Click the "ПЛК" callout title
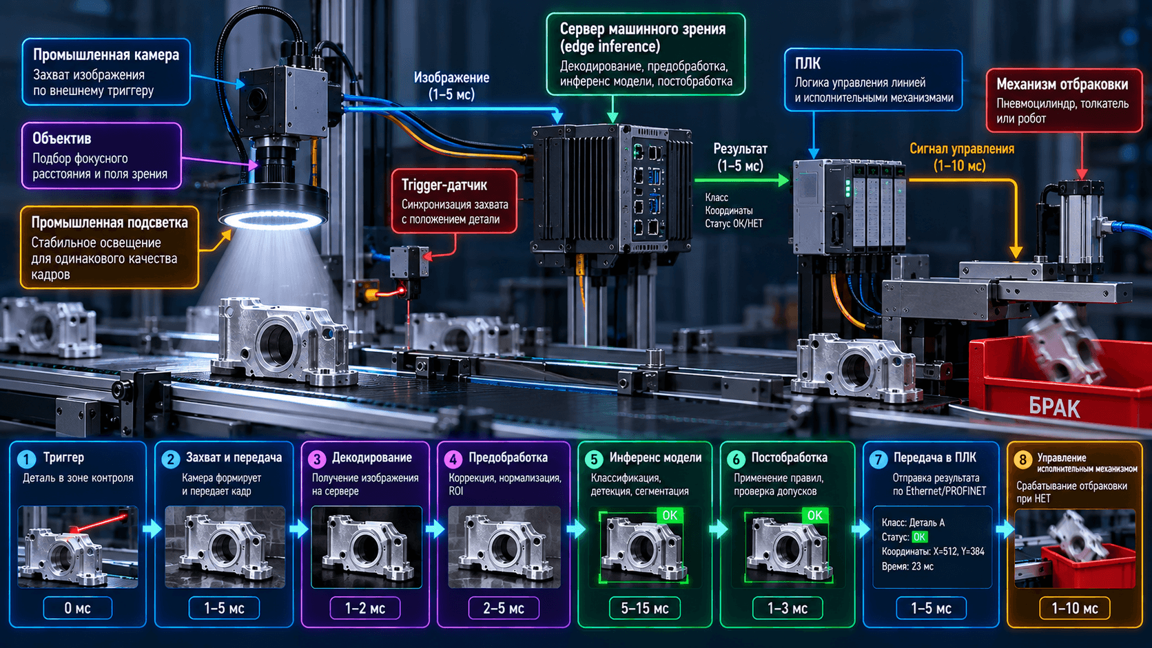 pyautogui.click(x=808, y=63)
